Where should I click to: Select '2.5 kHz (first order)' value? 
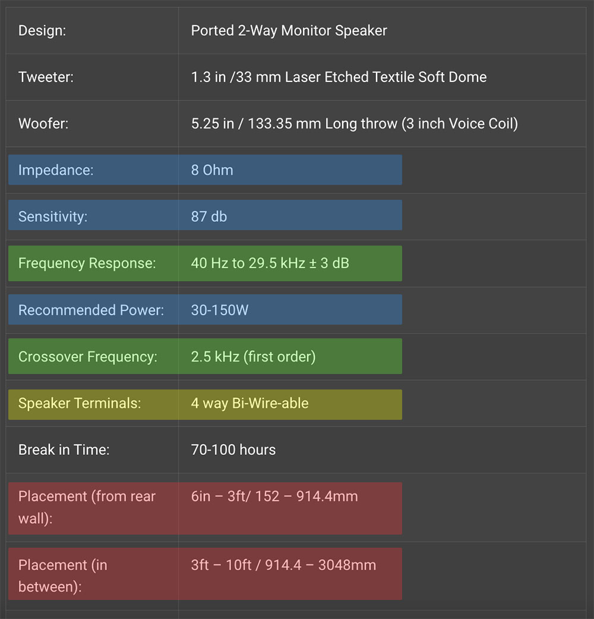253,357
